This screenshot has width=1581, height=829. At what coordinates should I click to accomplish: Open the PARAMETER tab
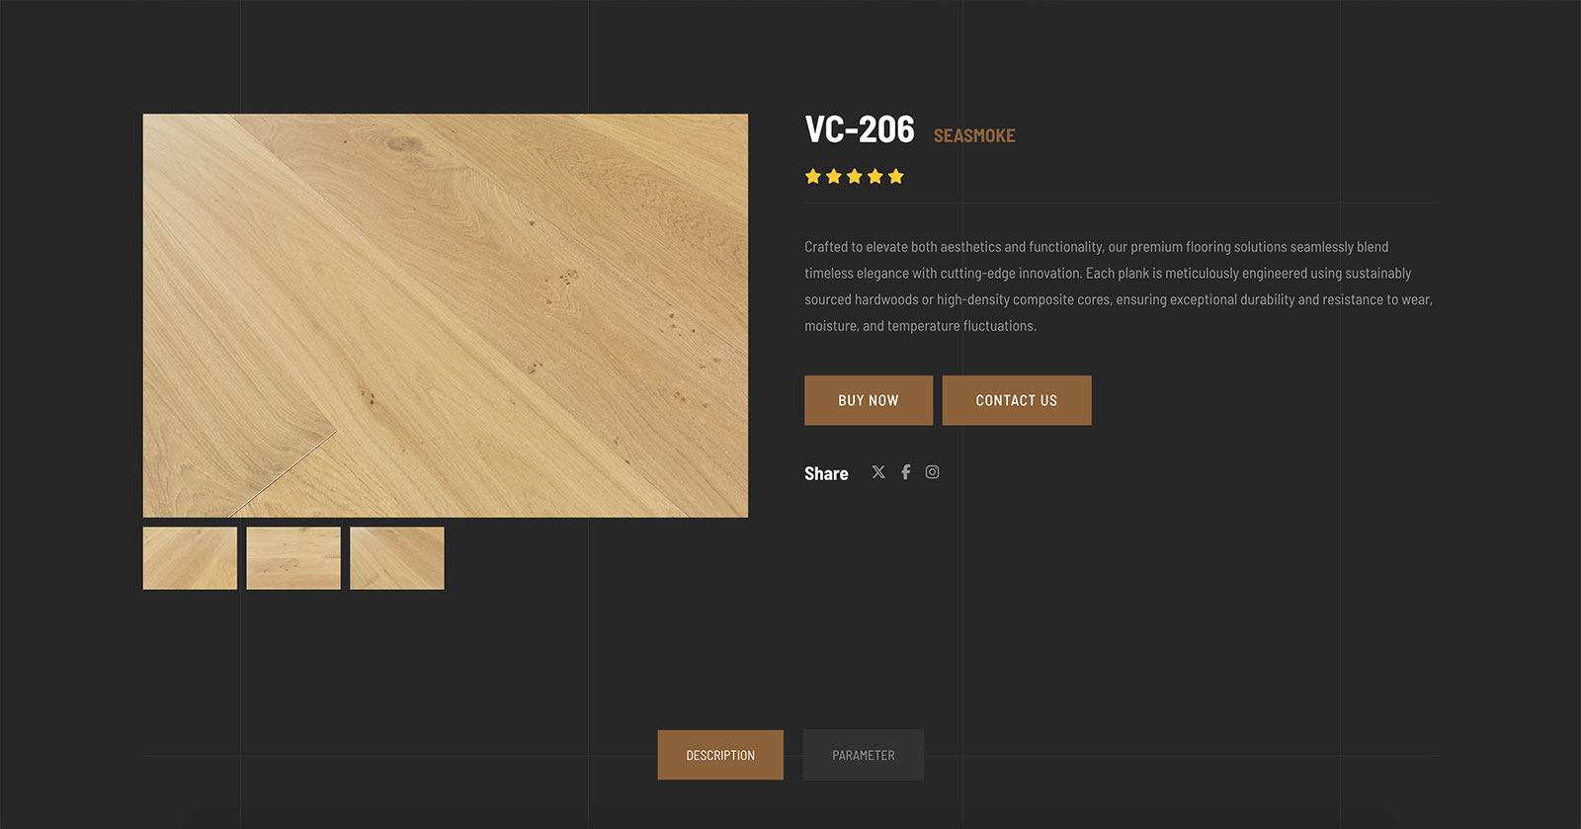864,755
